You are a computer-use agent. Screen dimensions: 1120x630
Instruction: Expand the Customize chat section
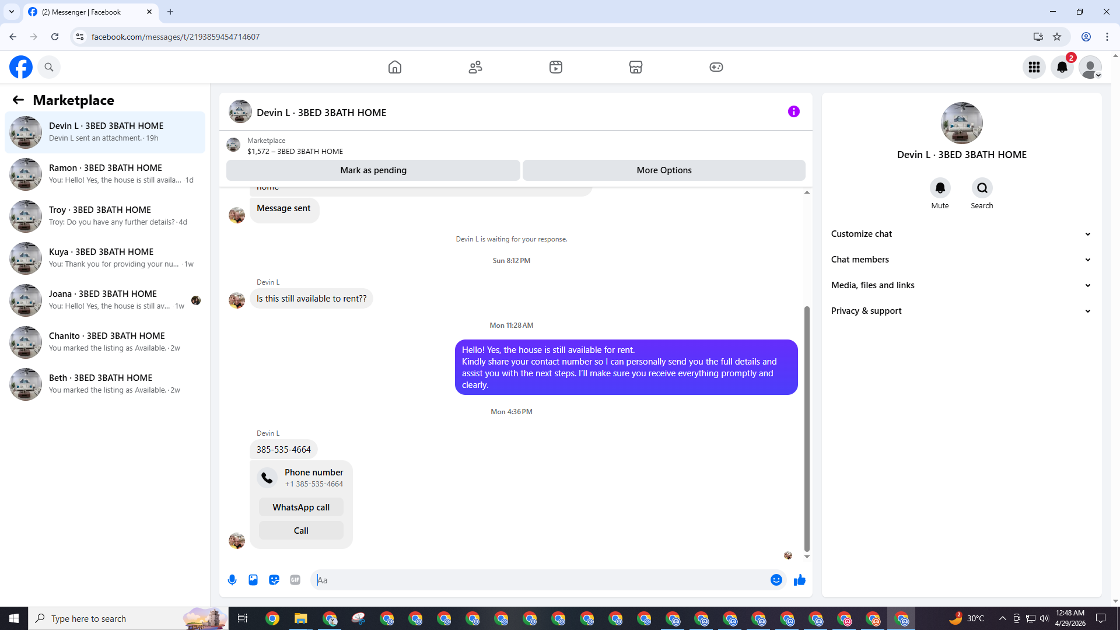click(961, 234)
